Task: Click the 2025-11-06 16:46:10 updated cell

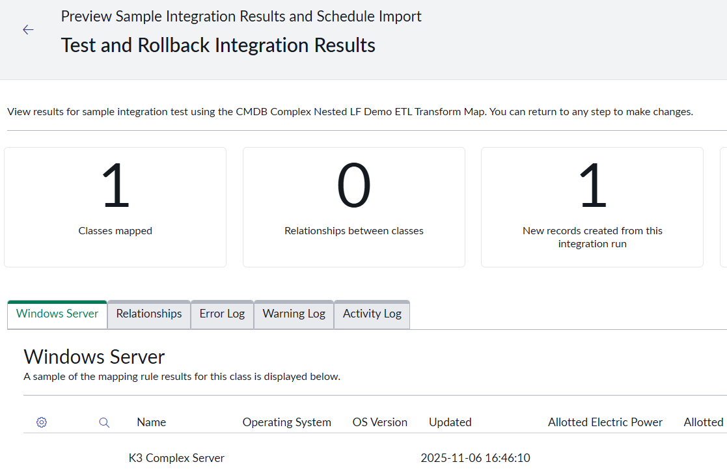Action: (475, 458)
